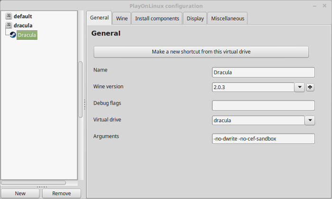Click the Steam icon beside Dracula shortcut

tap(13, 35)
